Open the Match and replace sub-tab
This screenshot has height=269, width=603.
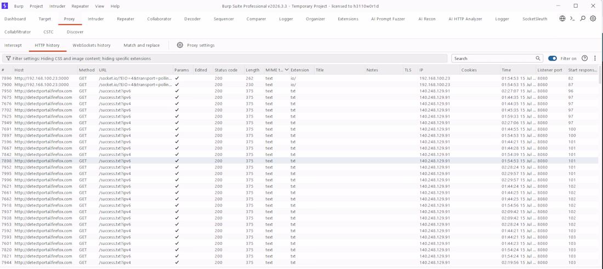pos(141,45)
